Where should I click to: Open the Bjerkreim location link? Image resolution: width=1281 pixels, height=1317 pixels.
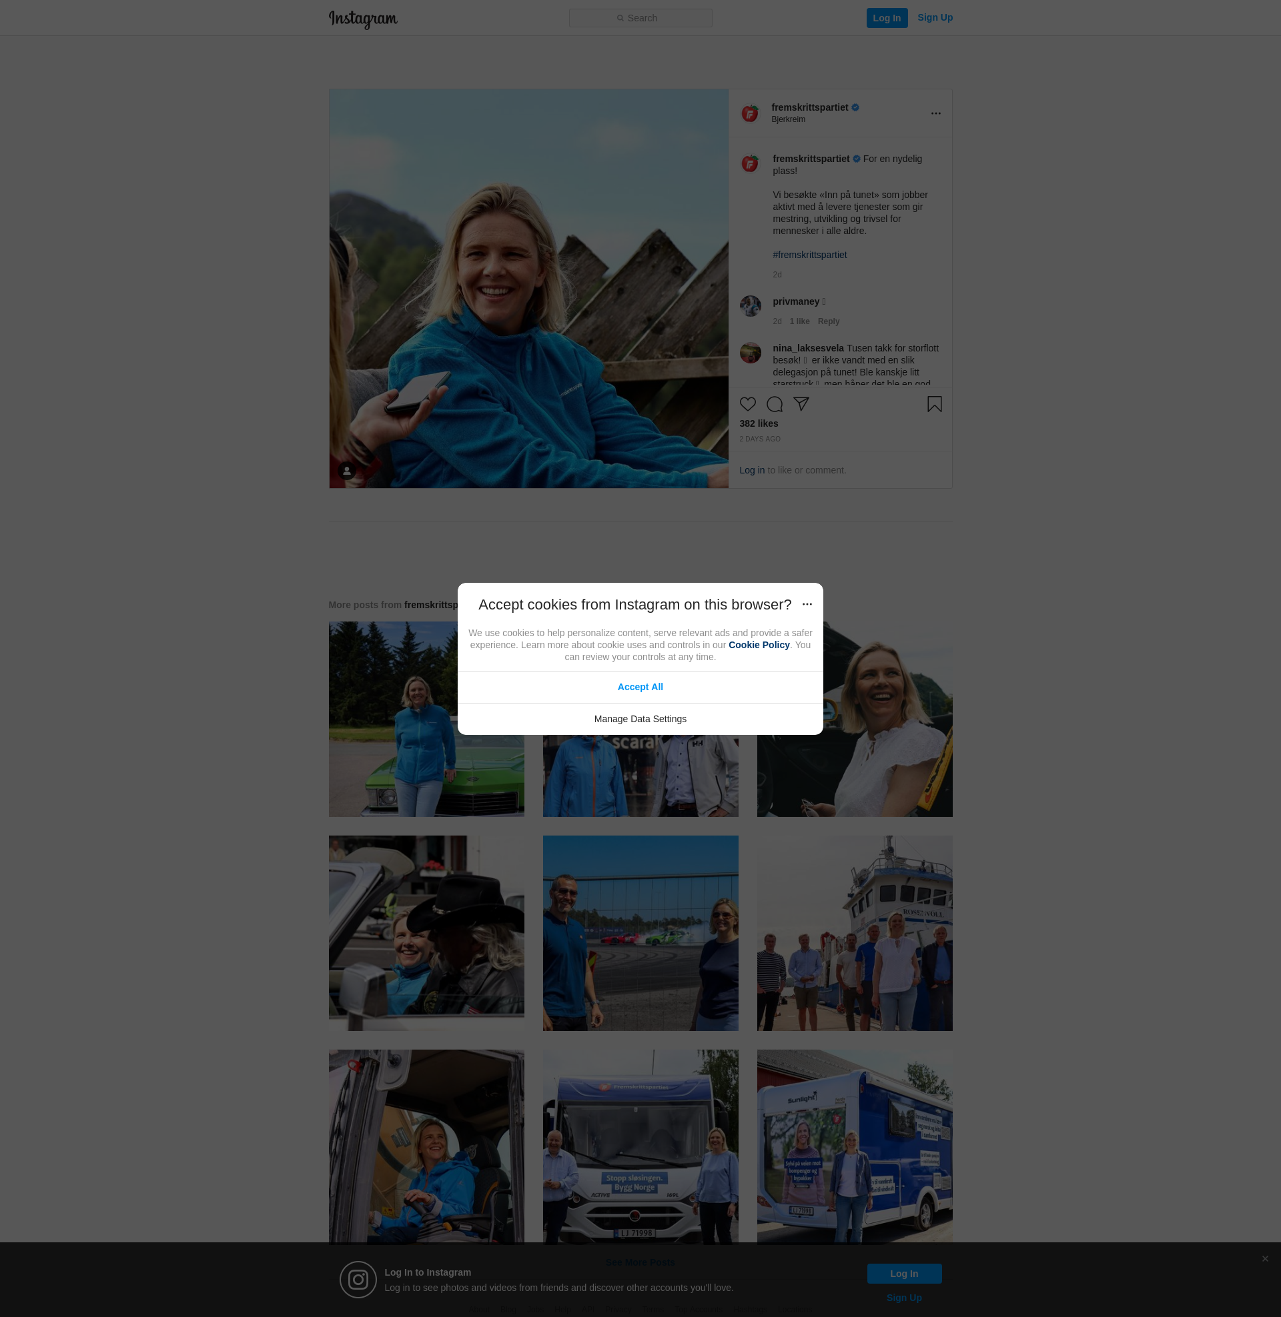(x=788, y=119)
